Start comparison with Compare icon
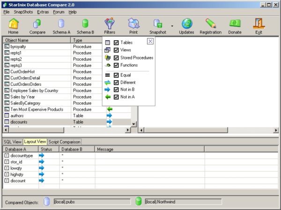This screenshot has width=281, height=210. [x=37, y=24]
